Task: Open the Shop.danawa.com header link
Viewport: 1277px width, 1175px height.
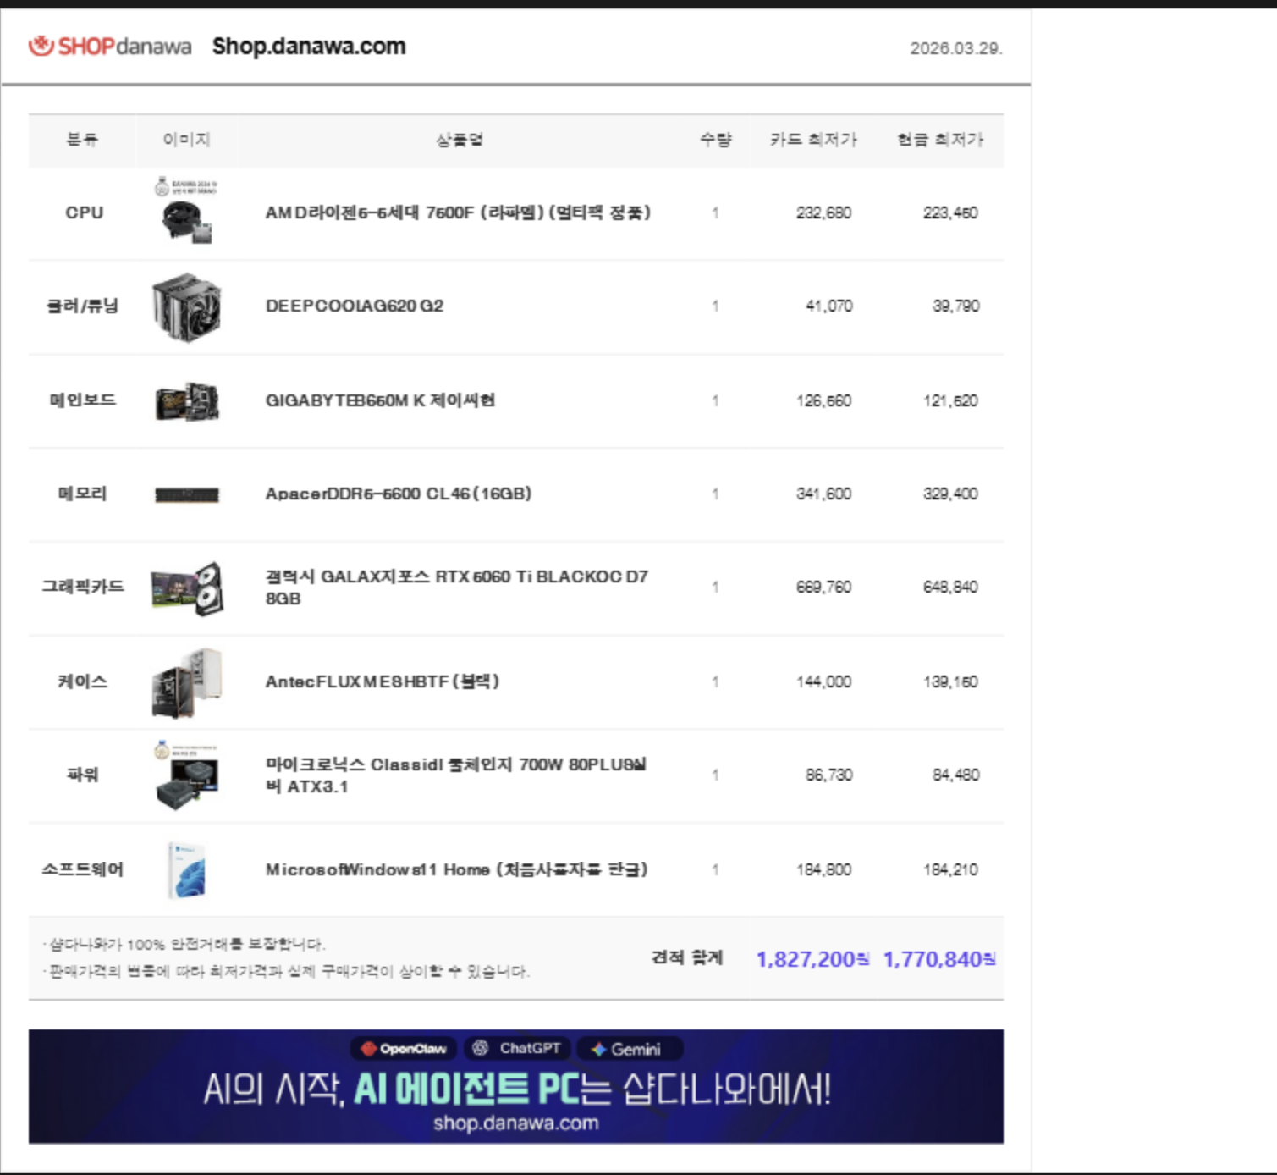Action: pyautogui.click(x=309, y=46)
